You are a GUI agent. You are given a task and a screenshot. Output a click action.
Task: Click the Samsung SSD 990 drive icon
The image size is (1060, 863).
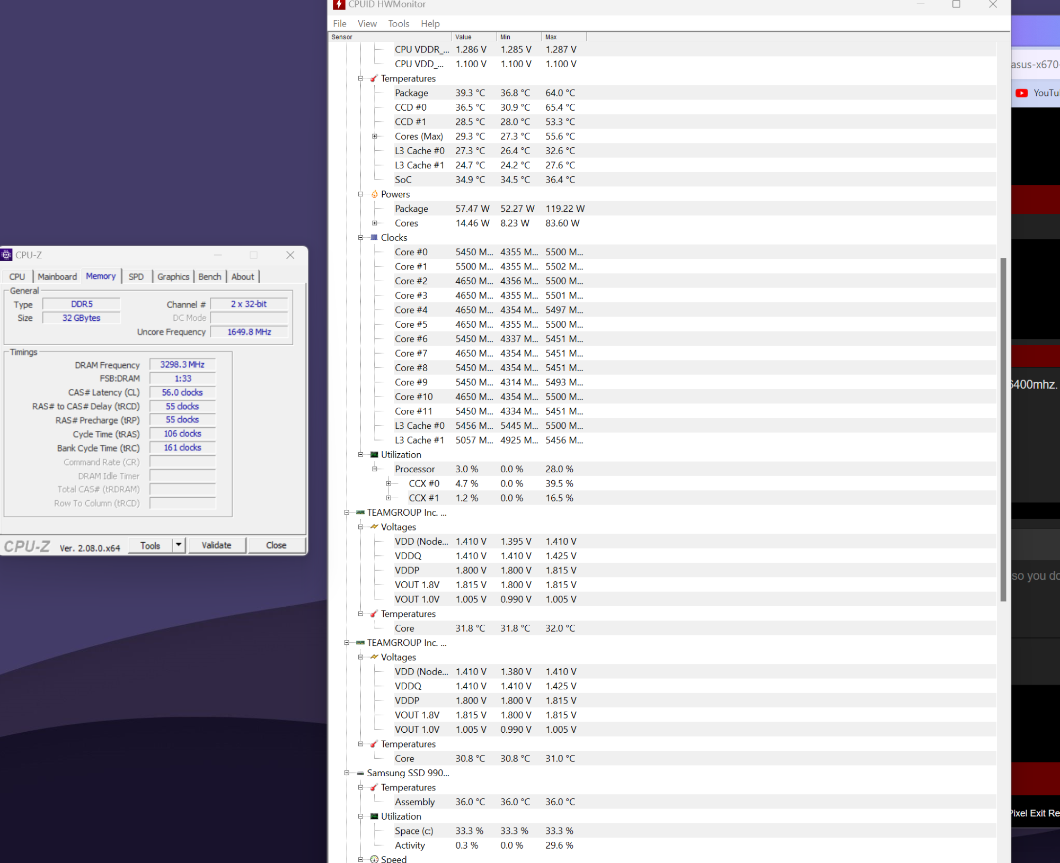click(360, 773)
